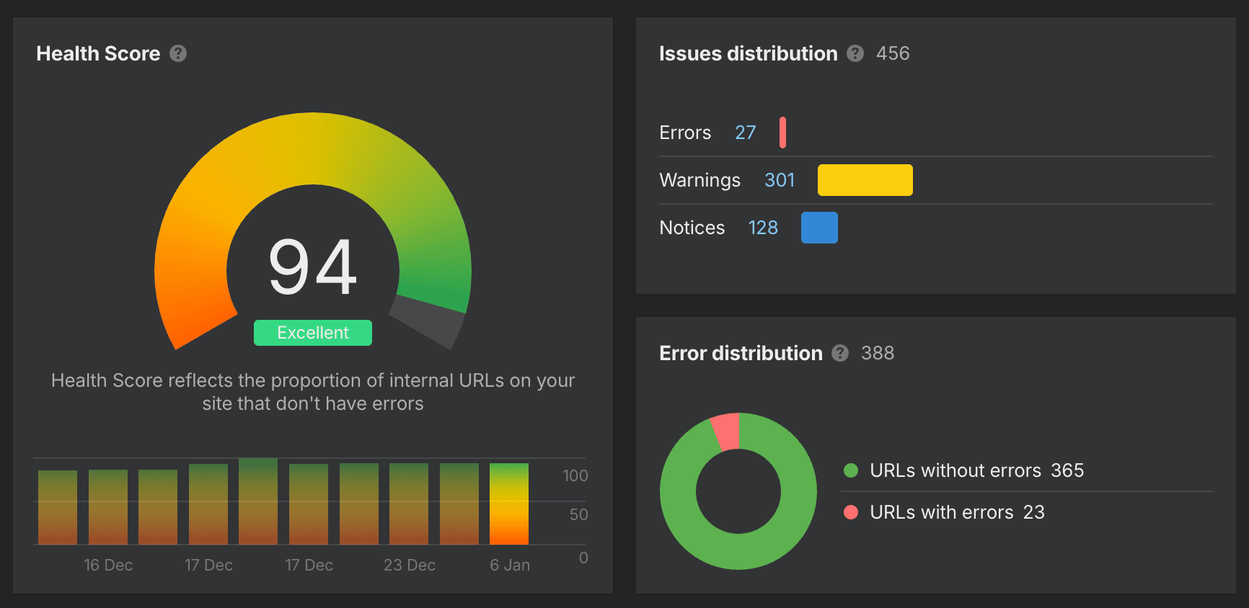Click the 6 Jan date axis label

coord(510,565)
